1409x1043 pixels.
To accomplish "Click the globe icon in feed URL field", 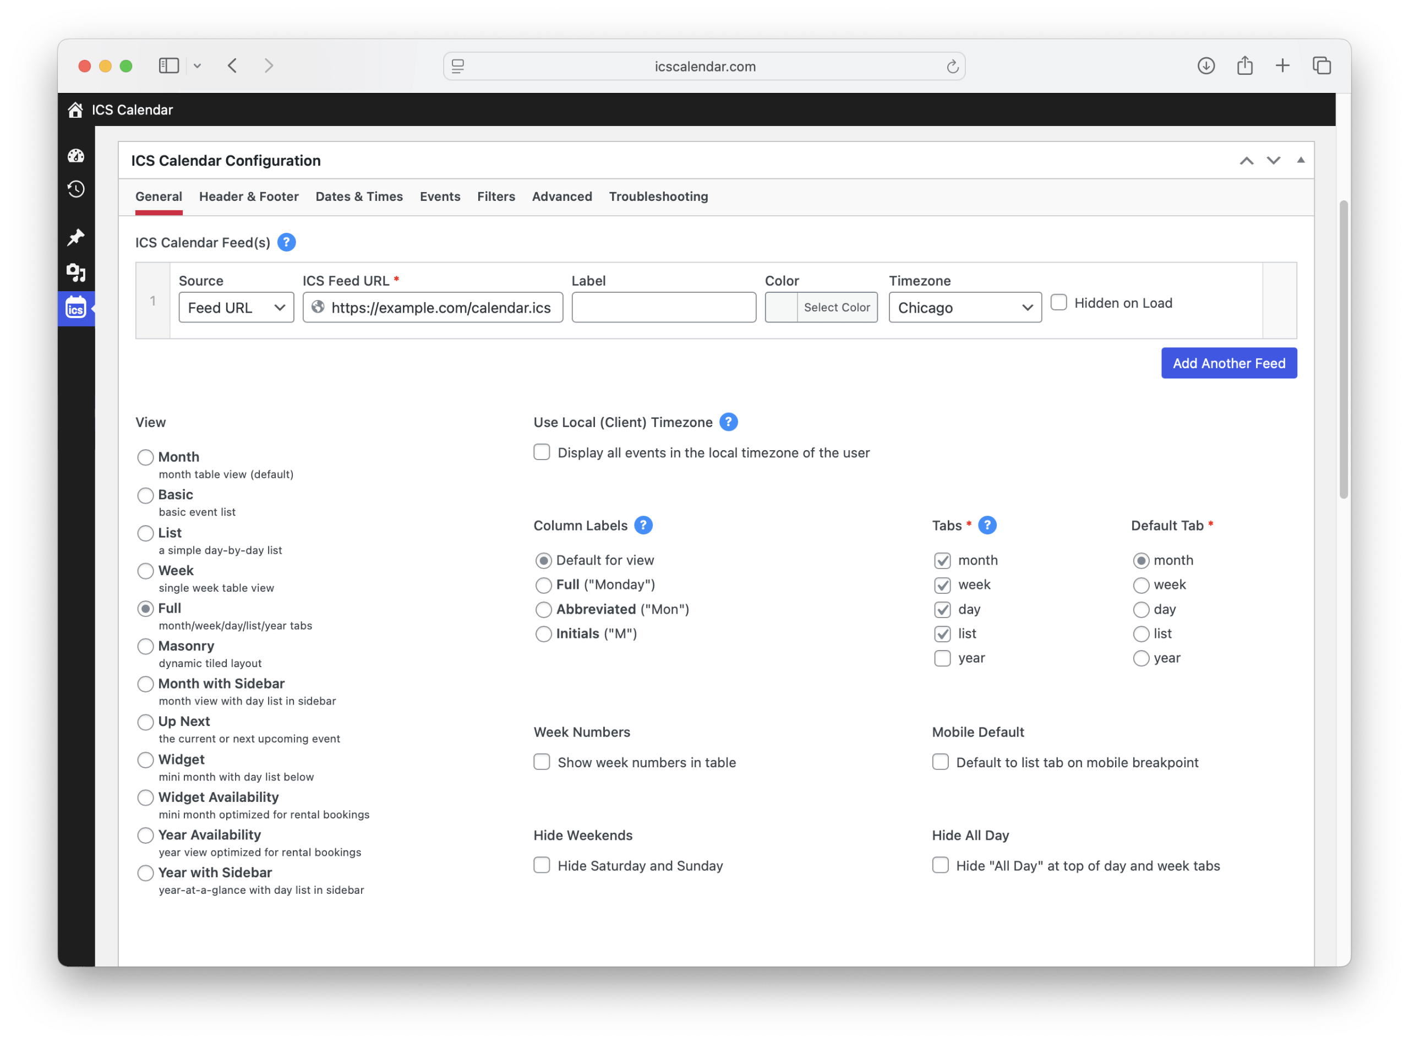I will point(318,308).
